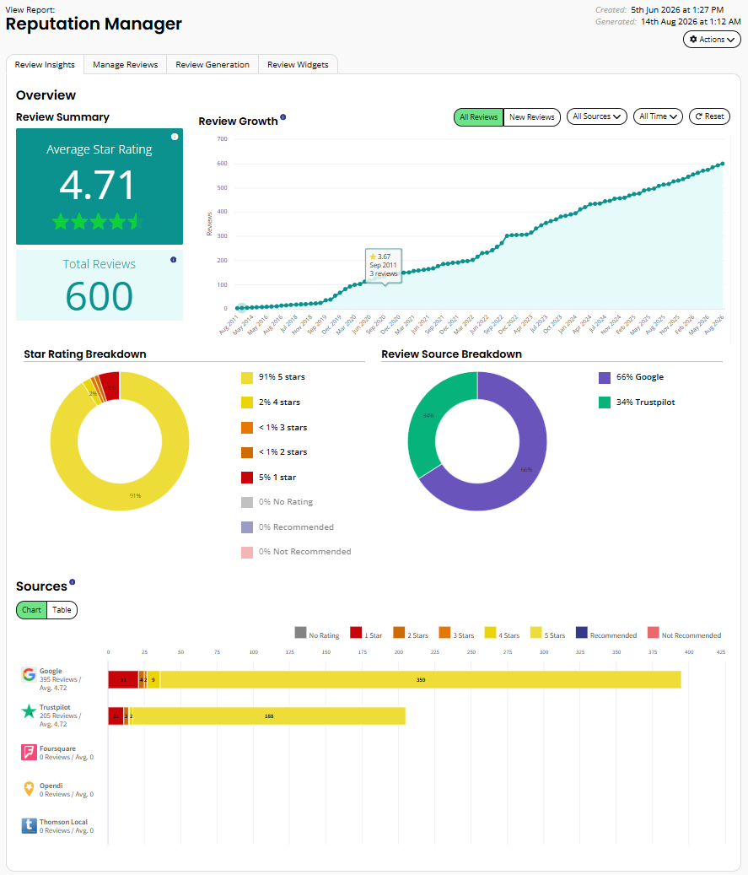Click the Google 359 five-star bar segment
Image resolution: width=748 pixels, height=875 pixels.
[x=421, y=680]
